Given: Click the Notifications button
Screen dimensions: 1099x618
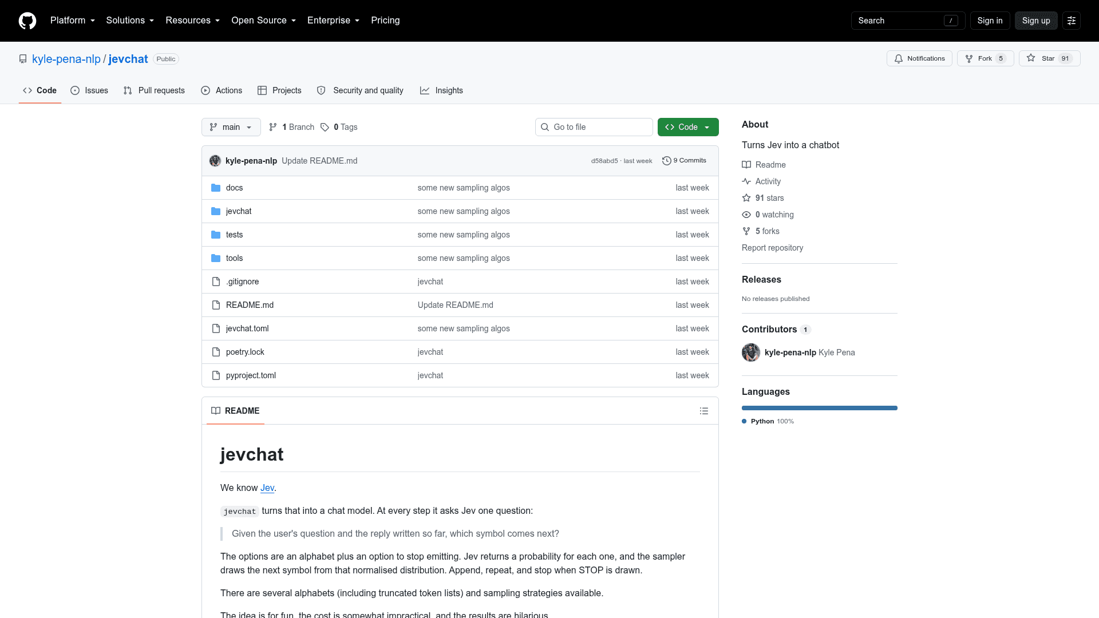Looking at the screenshot, I should point(919,58).
